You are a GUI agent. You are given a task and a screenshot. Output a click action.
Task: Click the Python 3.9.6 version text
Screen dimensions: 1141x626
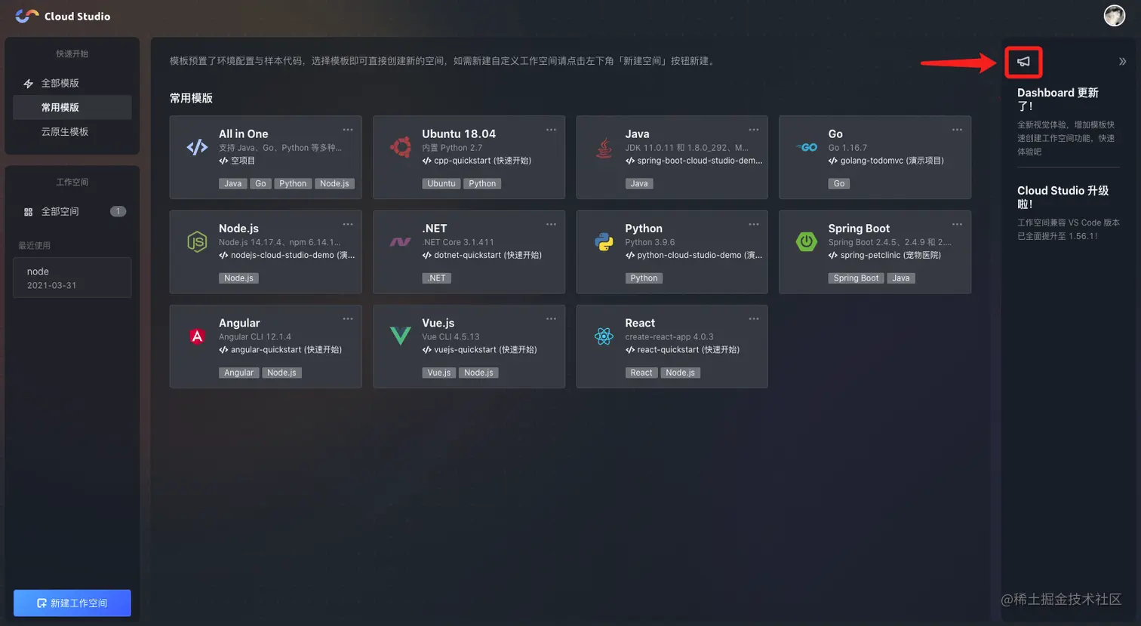pos(650,242)
